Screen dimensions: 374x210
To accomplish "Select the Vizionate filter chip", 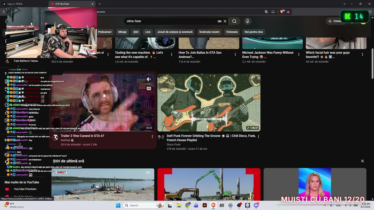I will [232, 32].
